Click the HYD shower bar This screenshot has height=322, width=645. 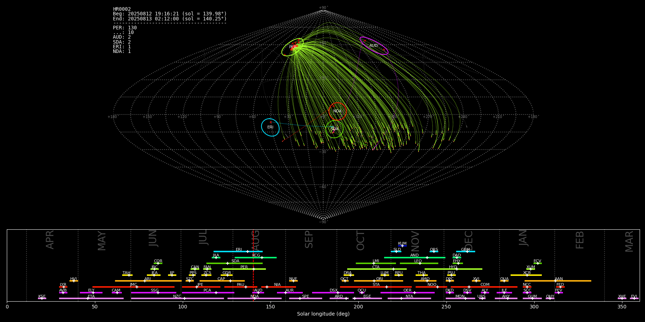453,269
